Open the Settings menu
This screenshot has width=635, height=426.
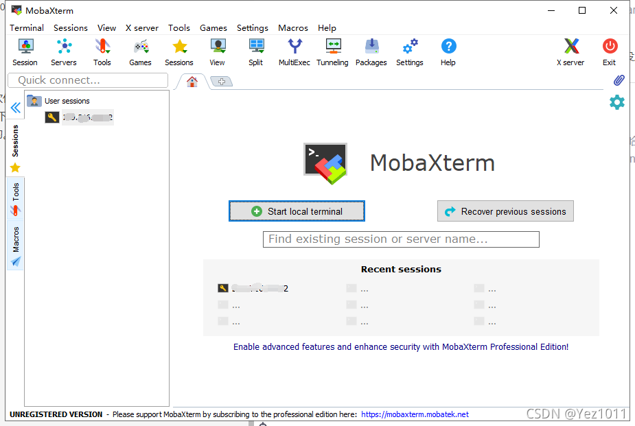tap(253, 28)
